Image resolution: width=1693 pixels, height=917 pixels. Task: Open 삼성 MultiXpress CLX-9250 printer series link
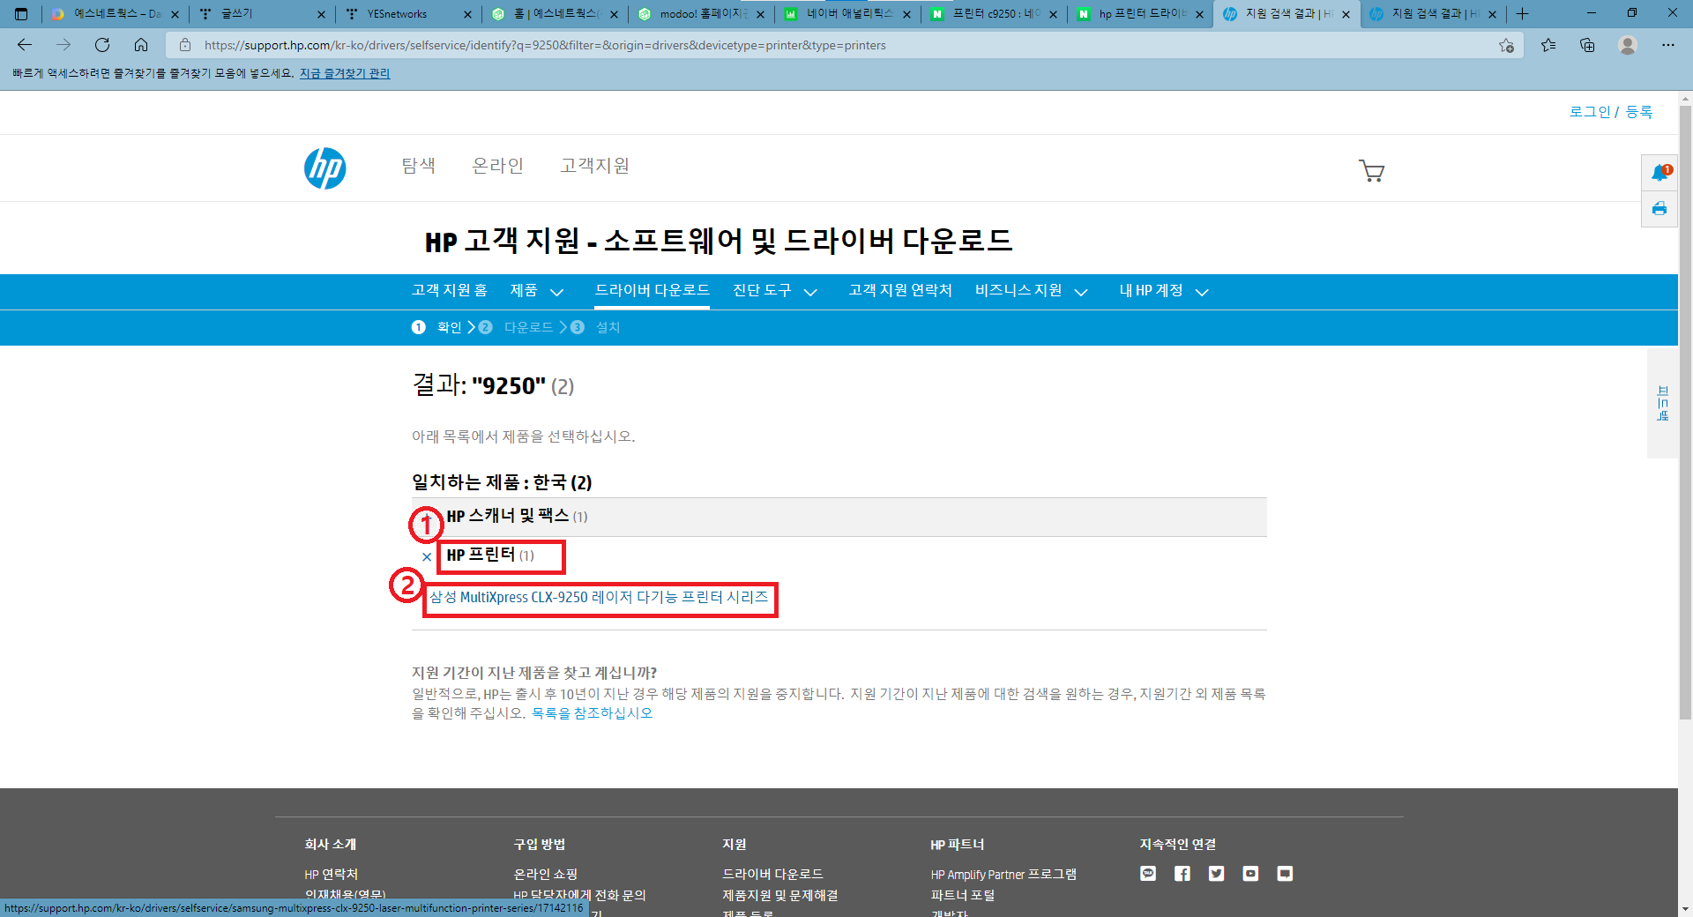(x=599, y=598)
